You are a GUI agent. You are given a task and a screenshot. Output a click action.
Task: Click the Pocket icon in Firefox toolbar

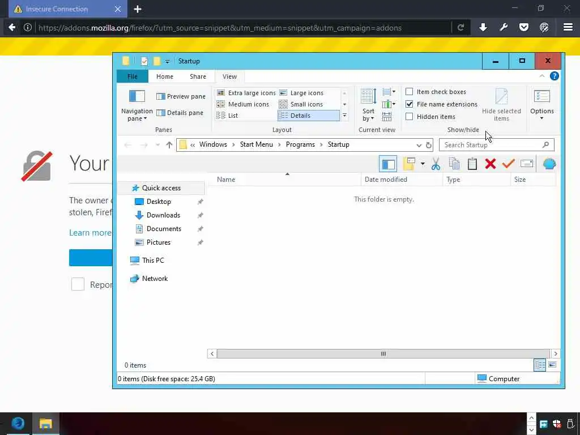[x=524, y=27]
